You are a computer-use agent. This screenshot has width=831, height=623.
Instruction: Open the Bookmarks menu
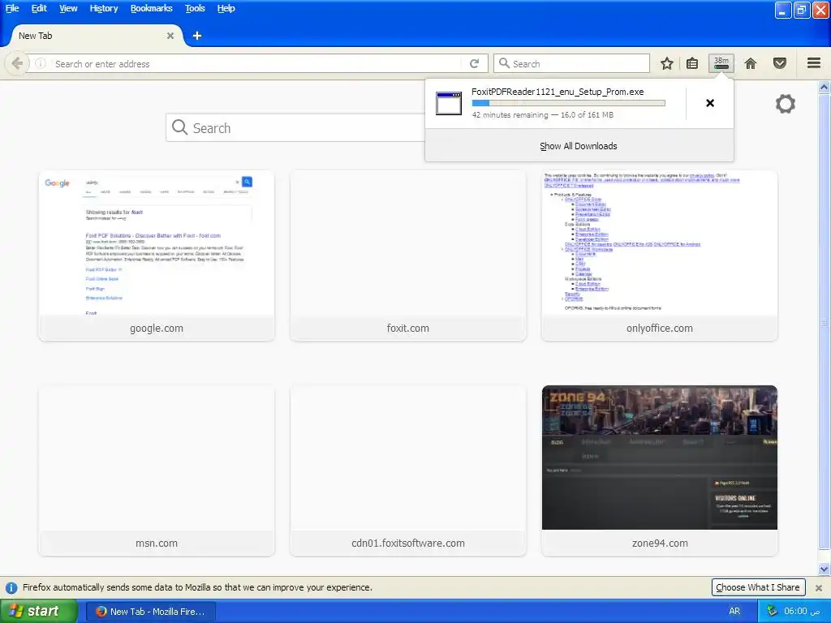[152, 8]
